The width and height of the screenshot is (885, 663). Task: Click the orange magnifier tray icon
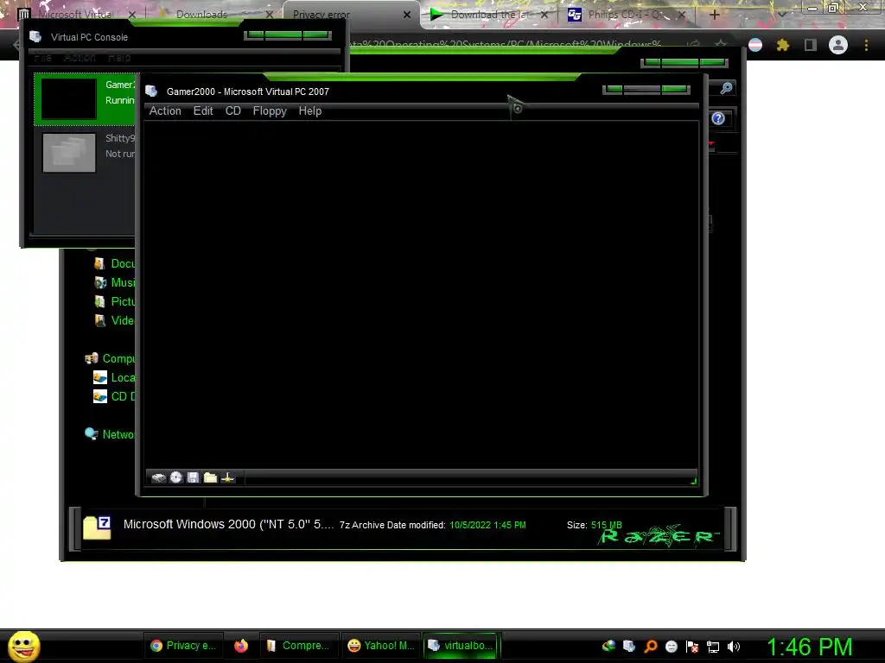pyautogui.click(x=650, y=647)
